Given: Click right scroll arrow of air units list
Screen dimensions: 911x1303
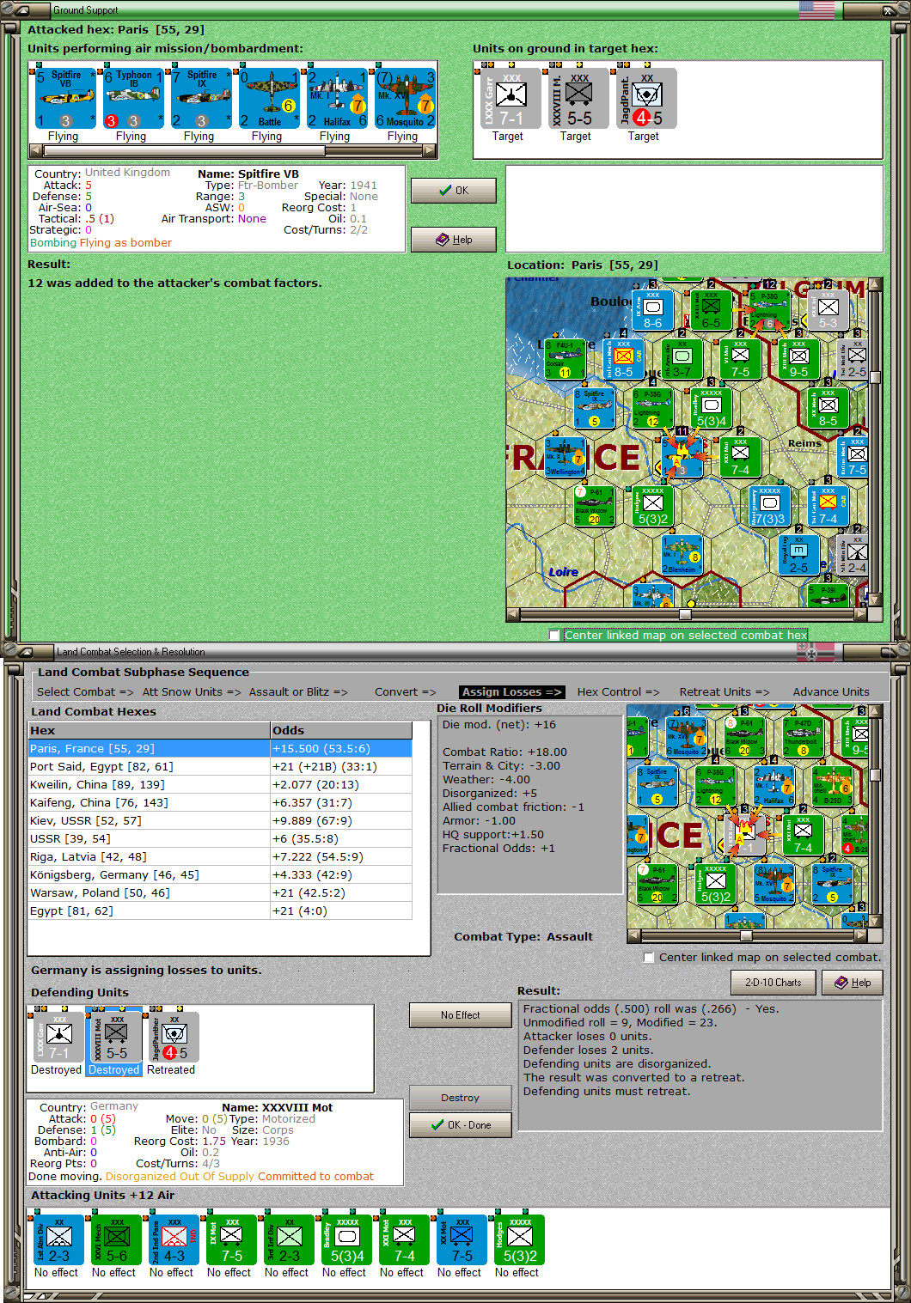Looking at the screenshot, I should [x=430, y=150].
